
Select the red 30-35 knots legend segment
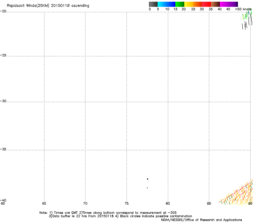tap(207, 4)
